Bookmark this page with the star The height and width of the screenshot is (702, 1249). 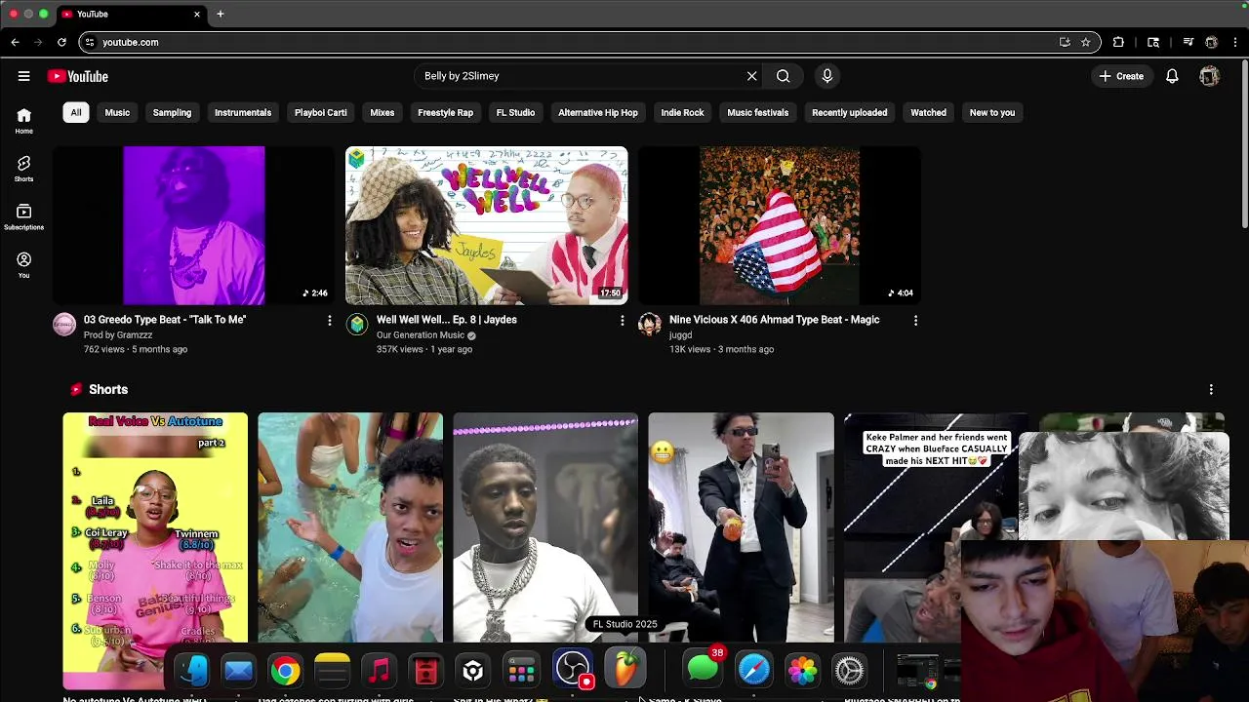click(x=1085, y=42)
